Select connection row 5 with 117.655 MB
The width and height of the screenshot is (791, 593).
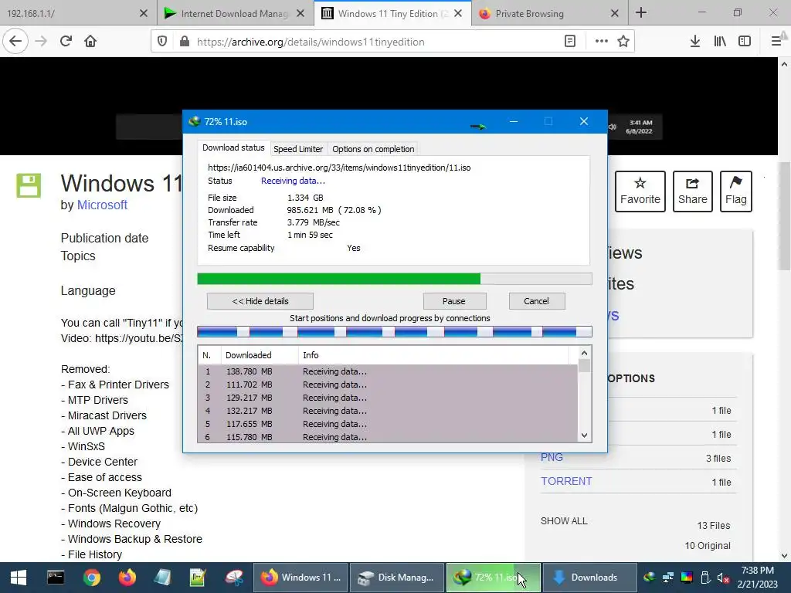pos(388,424)
